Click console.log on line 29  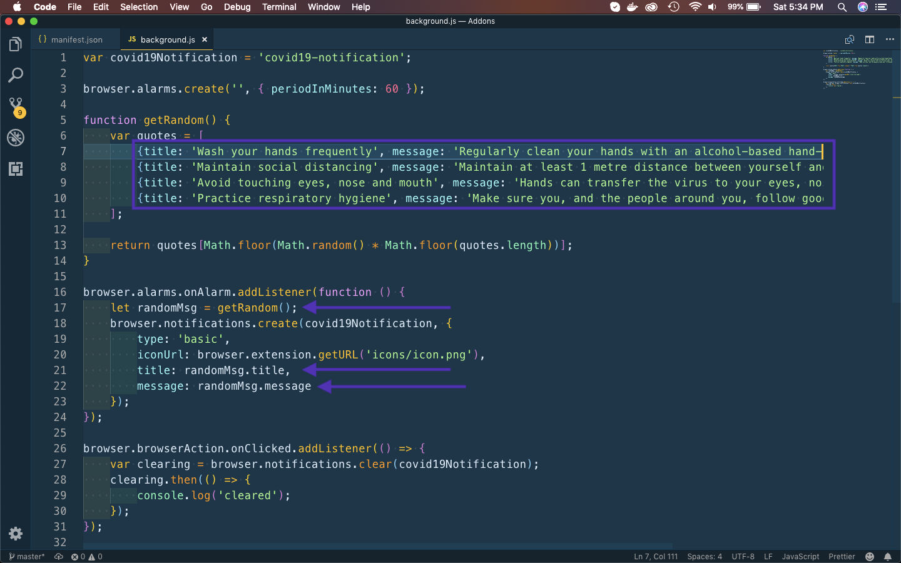[174, 495]
